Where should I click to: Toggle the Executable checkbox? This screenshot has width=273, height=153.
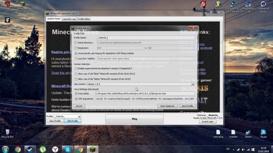click(76, 93)
